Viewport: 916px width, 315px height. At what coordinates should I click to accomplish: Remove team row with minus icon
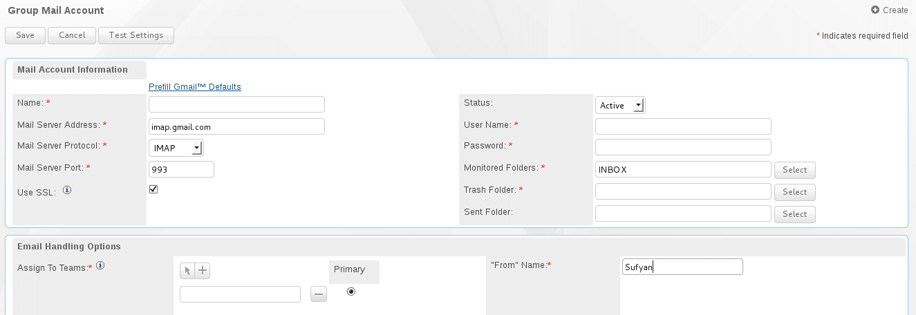[319, 294]
